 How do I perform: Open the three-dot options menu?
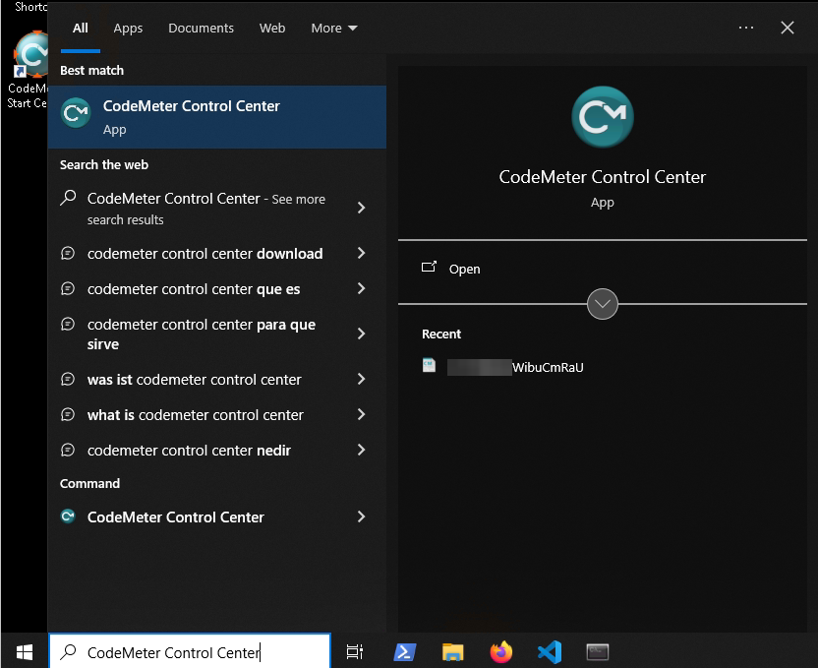pos(746,28)
